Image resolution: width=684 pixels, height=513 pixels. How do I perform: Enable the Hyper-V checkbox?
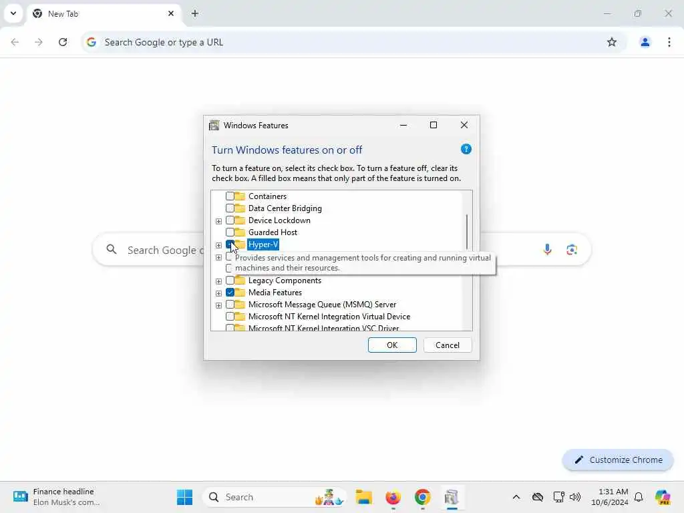(x=230, y=244)
